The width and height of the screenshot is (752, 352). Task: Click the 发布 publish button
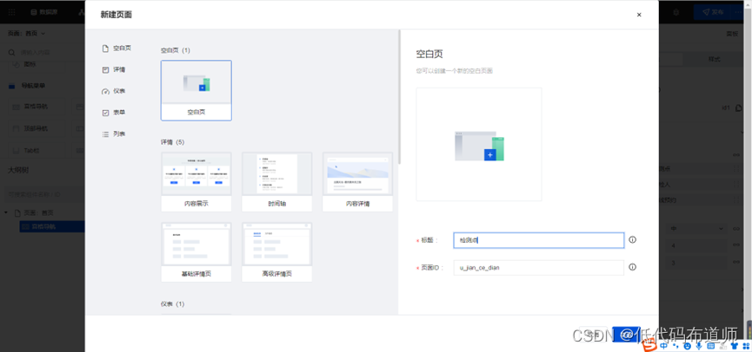click(x=712, y=12)
